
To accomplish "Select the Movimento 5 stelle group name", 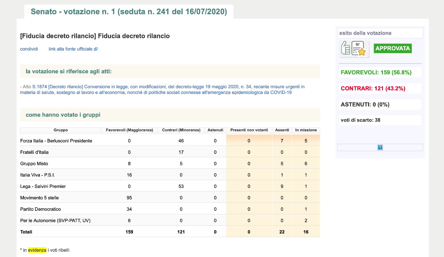I will [x=40, y=198].
